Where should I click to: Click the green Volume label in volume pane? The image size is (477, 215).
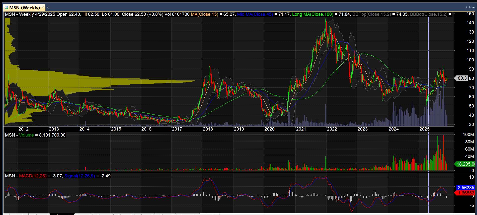click(x=26, y=135)
